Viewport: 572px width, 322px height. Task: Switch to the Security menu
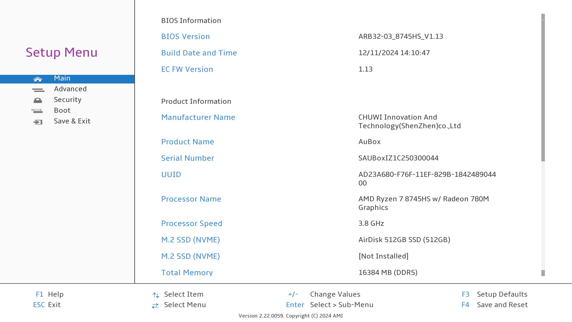(x=68, y=100)
